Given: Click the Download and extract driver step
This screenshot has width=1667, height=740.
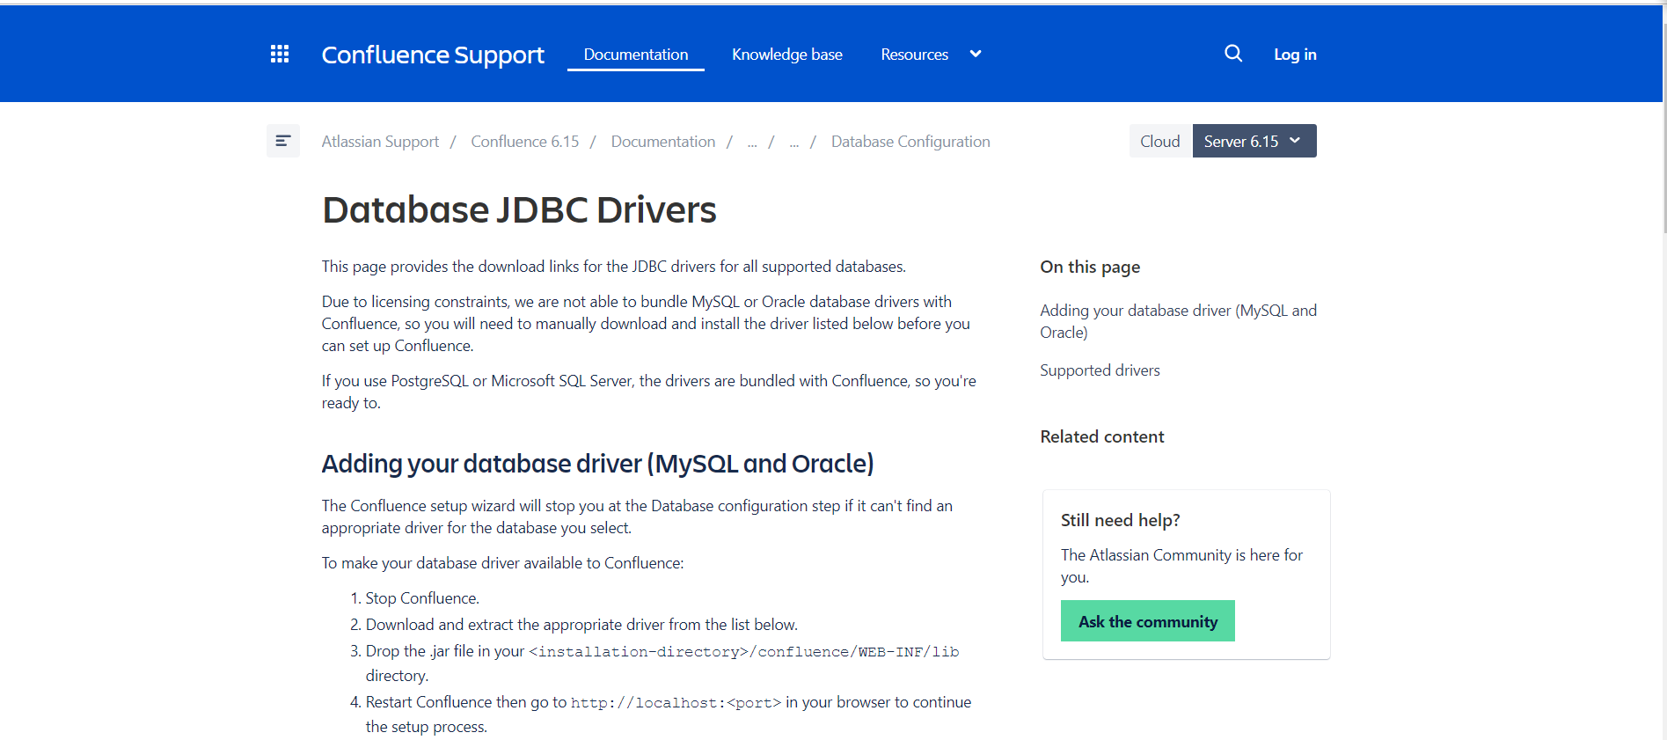Looking at the screenshot, I should click(x=581, y=625).
